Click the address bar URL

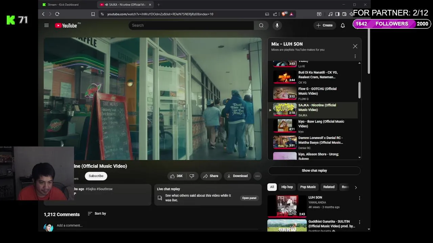pyautogui.click(x=160, y=14)
